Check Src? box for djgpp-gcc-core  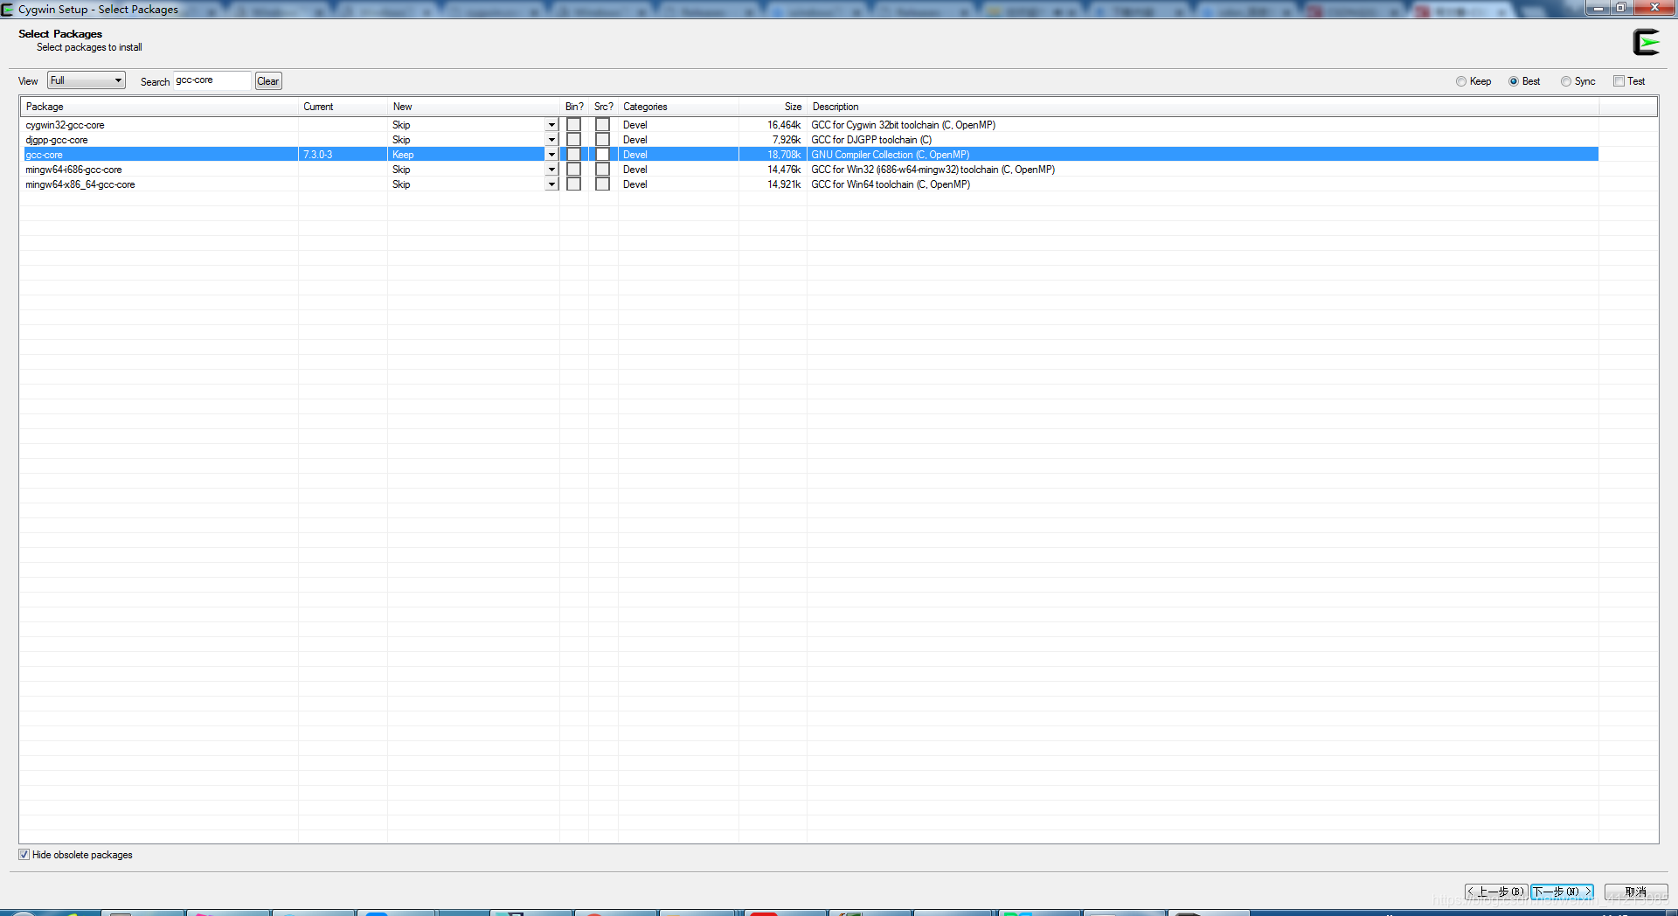pyautogui.click(x=602, y=140)
